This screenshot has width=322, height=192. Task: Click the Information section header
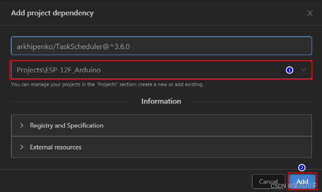[x=161, y=101]
